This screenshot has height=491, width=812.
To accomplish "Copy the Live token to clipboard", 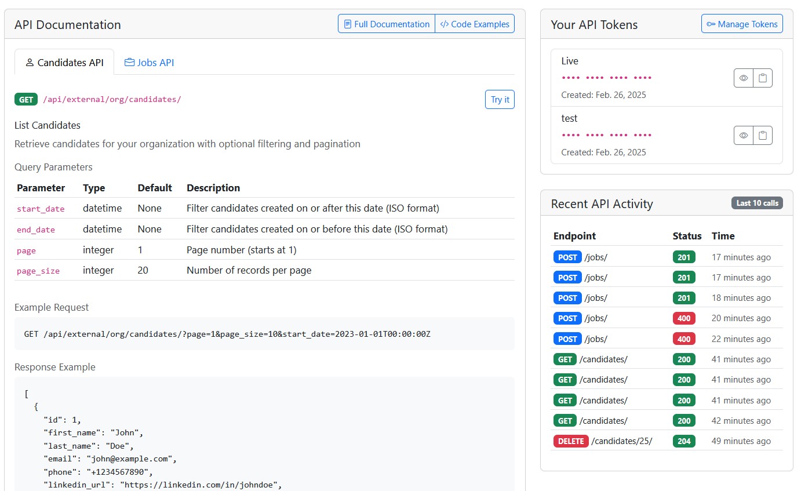I will [x=763, y=78].
